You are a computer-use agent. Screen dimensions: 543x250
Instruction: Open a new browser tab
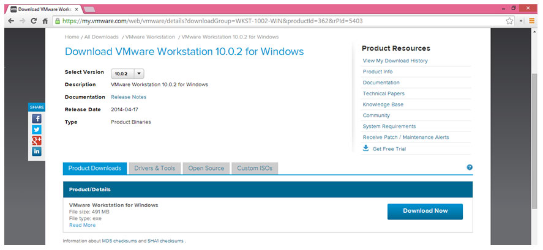pos(89,9)
